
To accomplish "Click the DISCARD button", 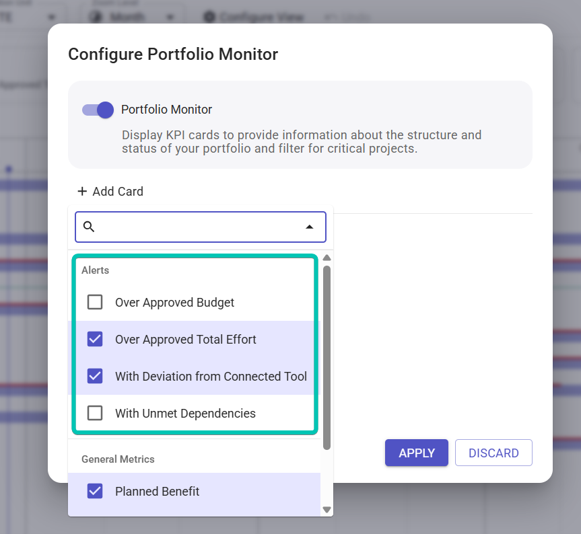I will [493, 453].
